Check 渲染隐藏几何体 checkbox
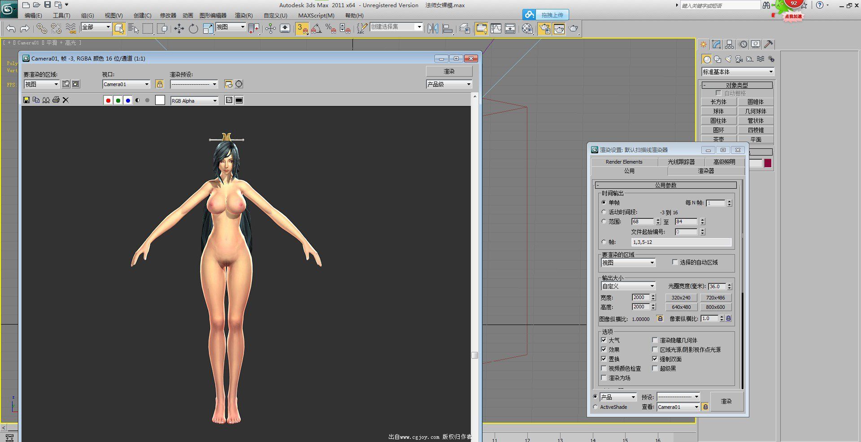This screenshot has width=861, height=442. [x=655, y=340]
